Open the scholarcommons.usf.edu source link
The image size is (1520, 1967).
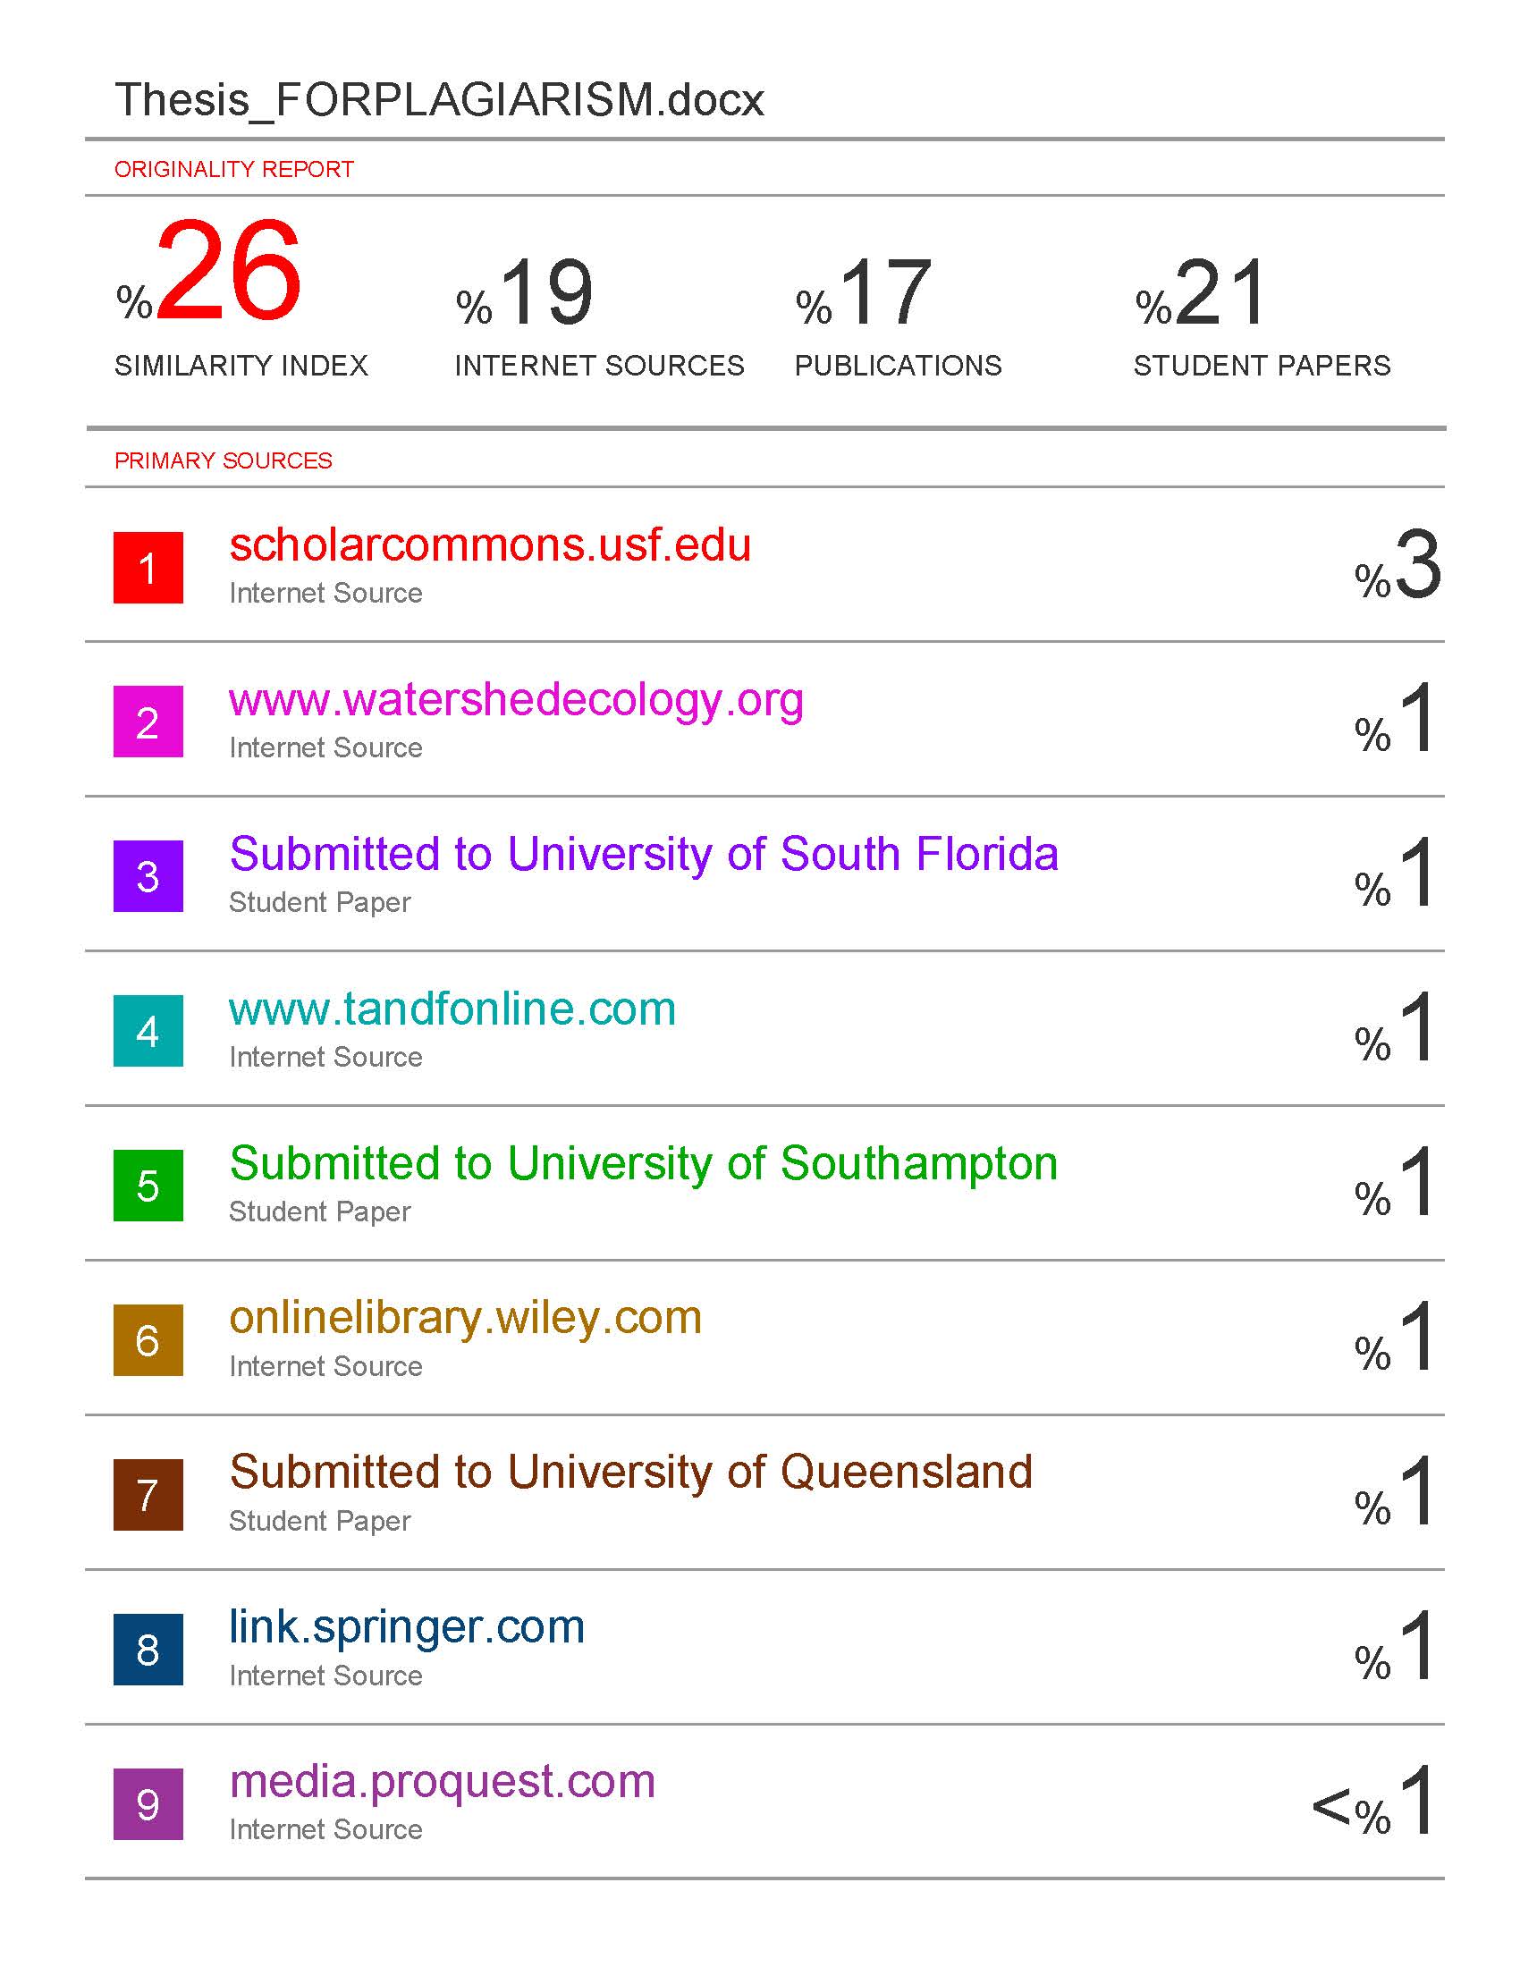pyautogui.click(x=490, y=545)
